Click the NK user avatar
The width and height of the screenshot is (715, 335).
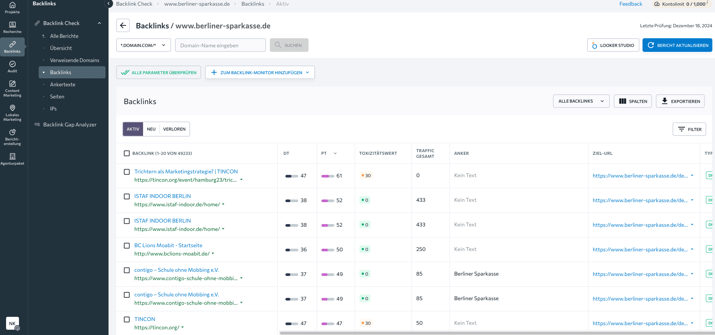pos(13,323)
